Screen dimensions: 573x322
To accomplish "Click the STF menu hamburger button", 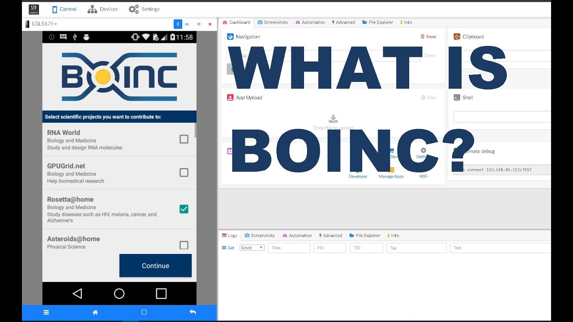I will point(46,312).
